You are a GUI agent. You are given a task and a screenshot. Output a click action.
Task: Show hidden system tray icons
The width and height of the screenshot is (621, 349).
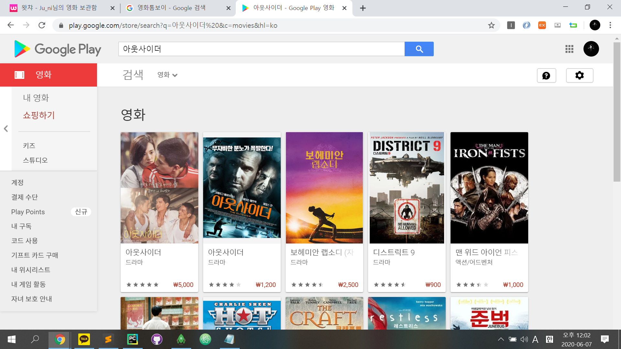501,339
